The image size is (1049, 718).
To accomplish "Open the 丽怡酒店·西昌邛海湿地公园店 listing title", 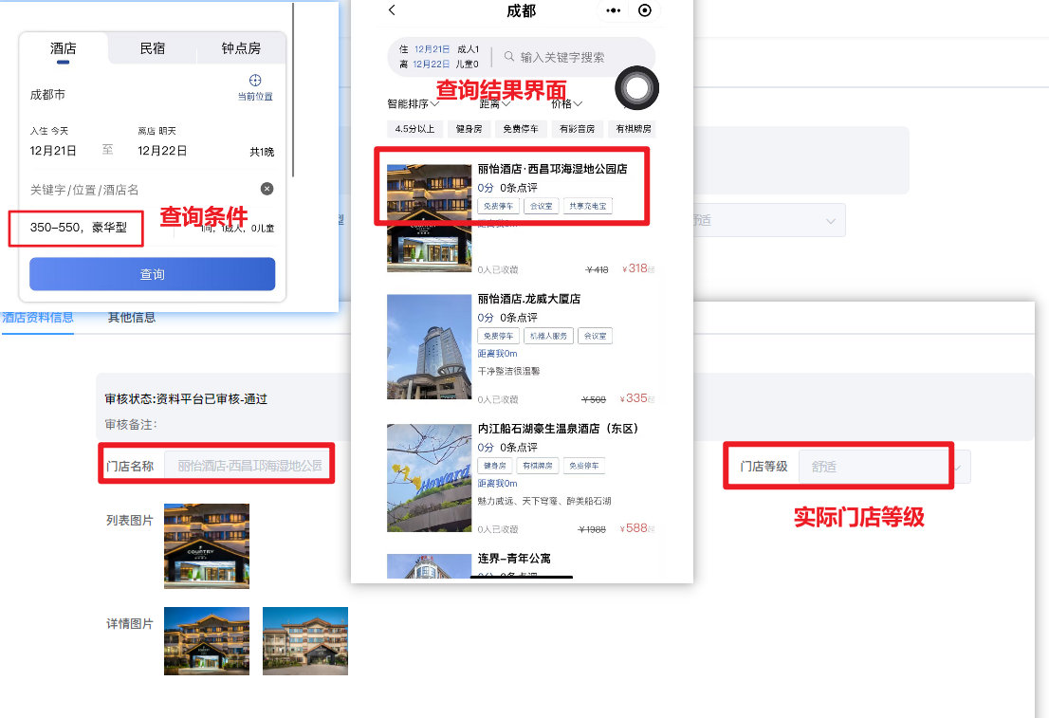I will click(x=552, y=169).
